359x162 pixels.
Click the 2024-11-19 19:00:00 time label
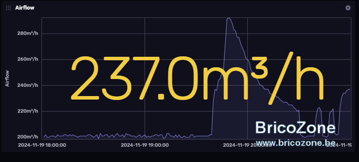tap(145, 145)
